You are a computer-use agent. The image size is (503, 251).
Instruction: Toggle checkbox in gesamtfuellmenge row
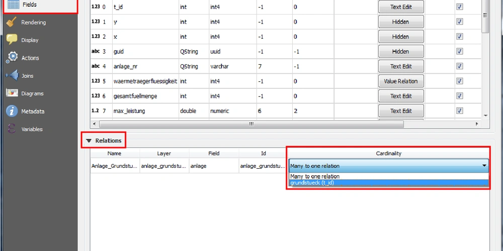click(460, 96)
